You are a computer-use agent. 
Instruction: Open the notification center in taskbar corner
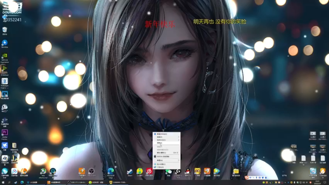click(325, 183)
